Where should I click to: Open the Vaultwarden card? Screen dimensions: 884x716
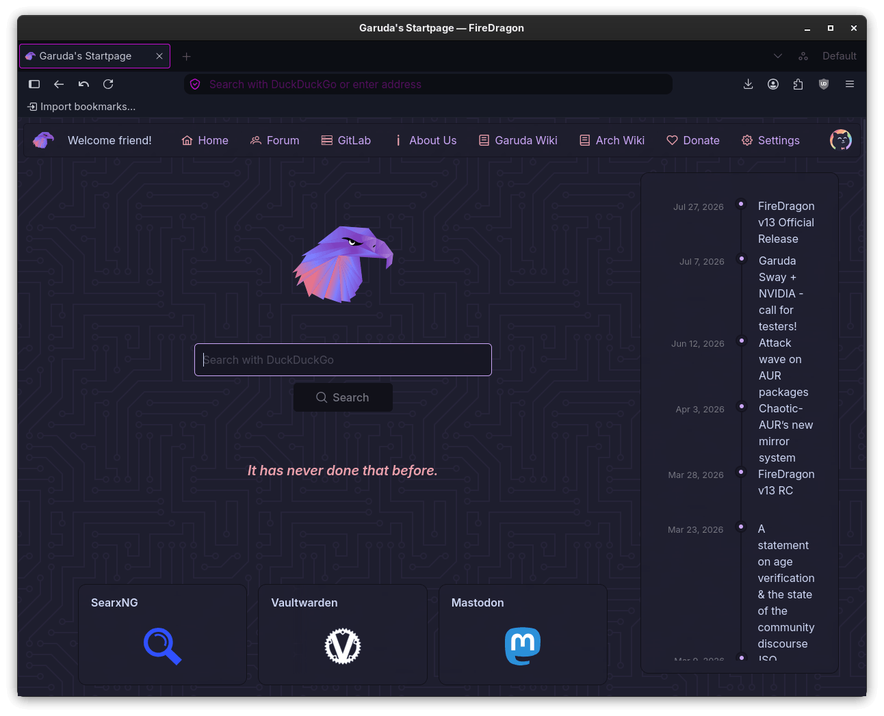click(343, 635)
